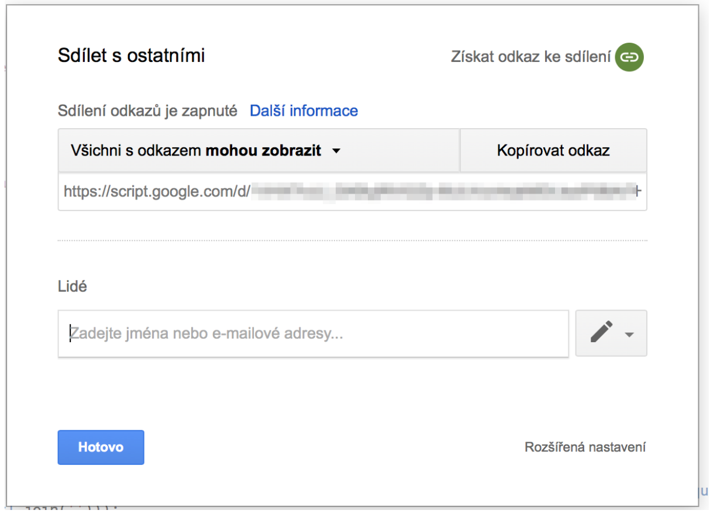The height and width of the screenshot is (517, 710).
Task: Select the script.google.com share URL field
Action: coord(352,191)
